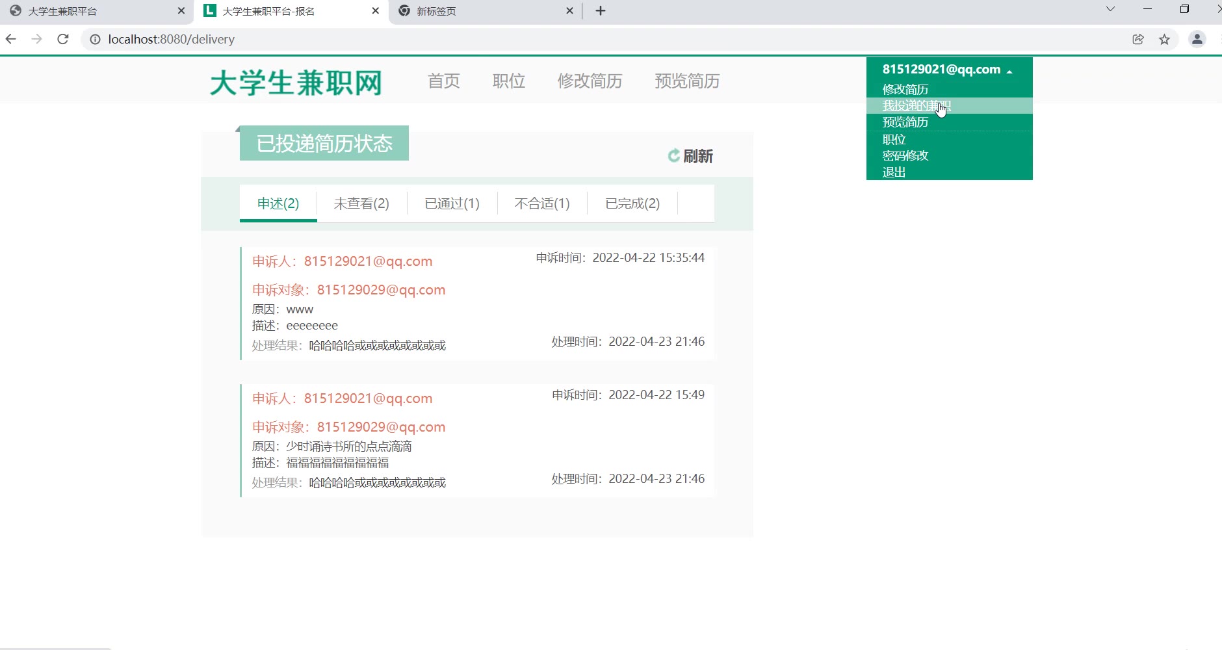The image size is (1222, 650).
Task: Expand the tab search chevron
Action: pyautogui.click(x=1110, y=9)
